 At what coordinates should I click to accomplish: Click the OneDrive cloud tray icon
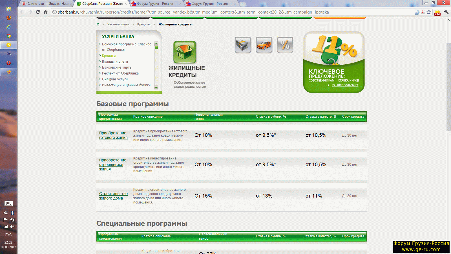tap(6, 213)
